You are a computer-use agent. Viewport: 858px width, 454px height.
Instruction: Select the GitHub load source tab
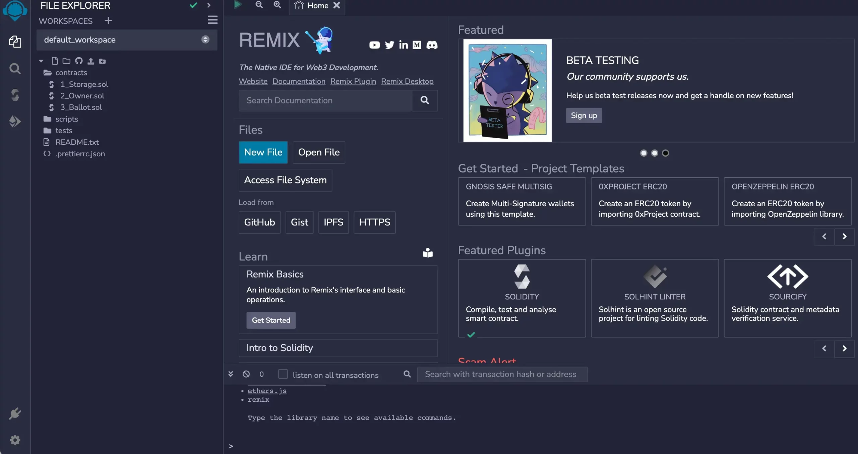(259, 222)
